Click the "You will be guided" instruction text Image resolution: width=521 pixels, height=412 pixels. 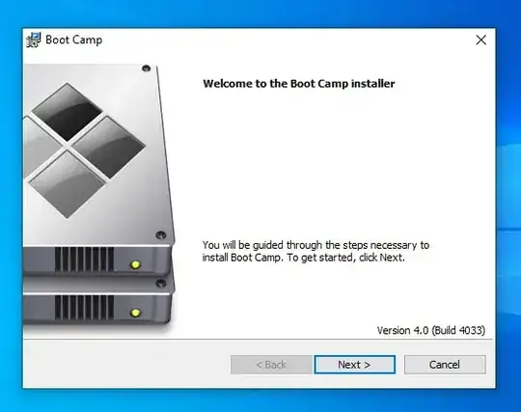315,251
